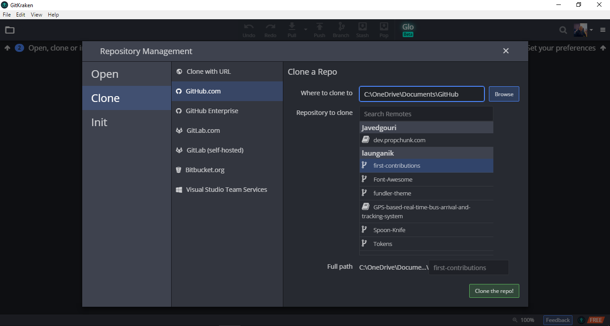
Task: Switch to the Clone tab
Action: point(127,98)
